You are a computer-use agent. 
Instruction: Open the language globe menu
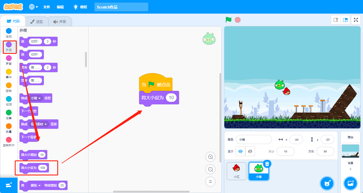coord(33,7)
